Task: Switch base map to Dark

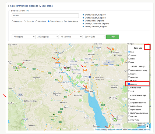Action: [129, 62]
